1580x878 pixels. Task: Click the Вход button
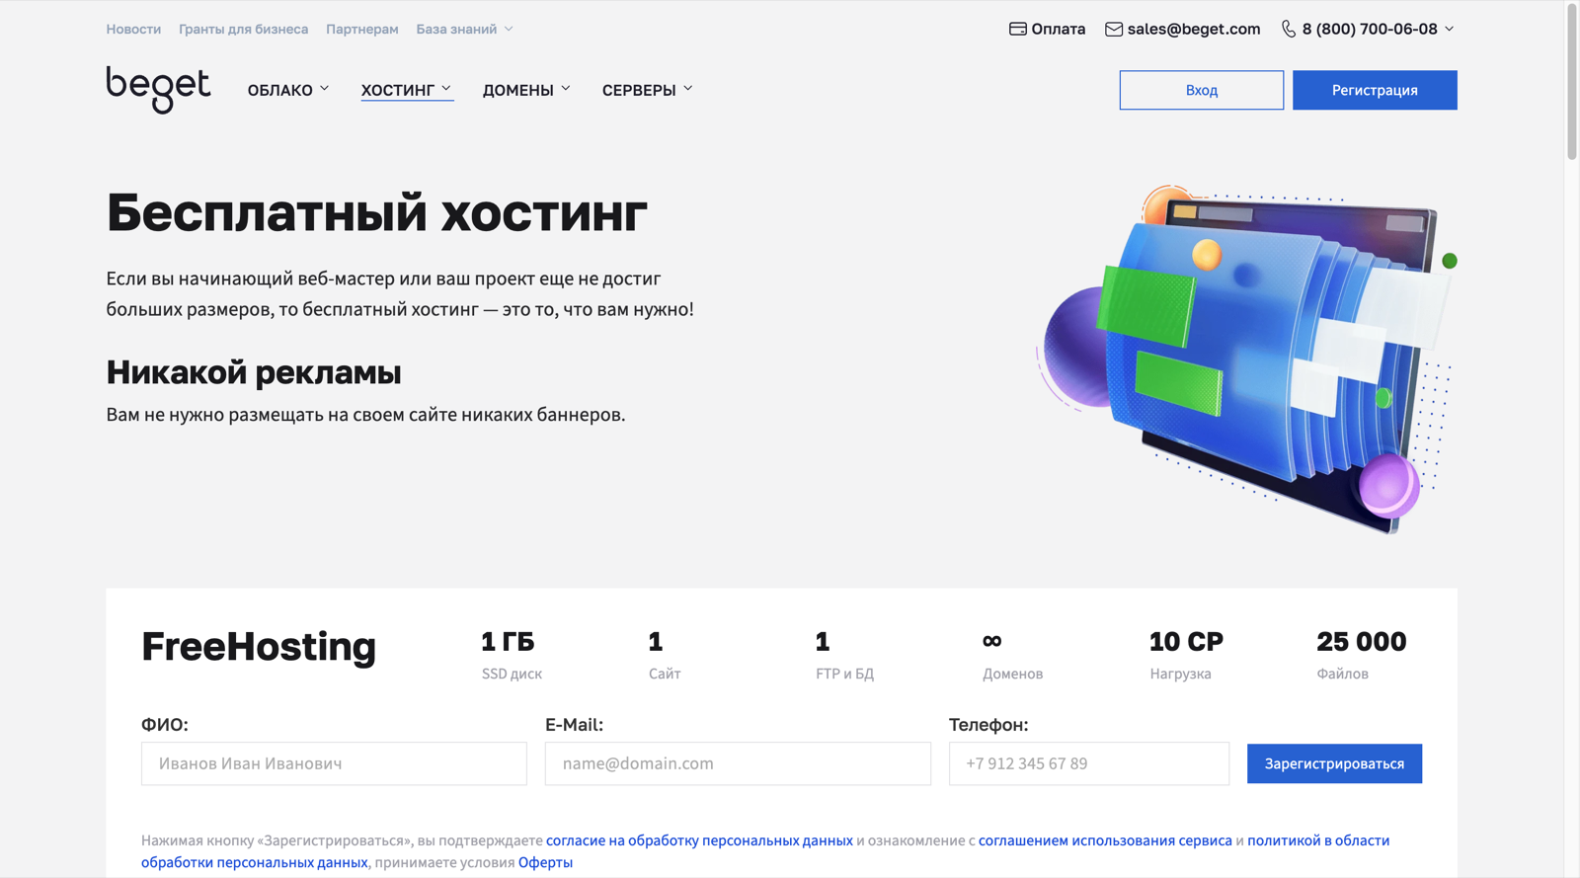pyautogui.click(x=1202, y=90)
